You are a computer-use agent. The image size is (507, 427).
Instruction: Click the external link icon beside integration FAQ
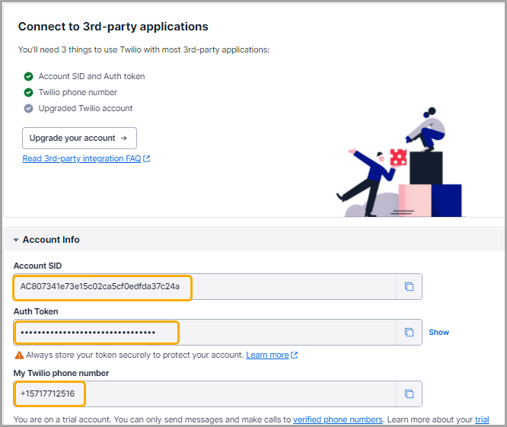[146, 158]
